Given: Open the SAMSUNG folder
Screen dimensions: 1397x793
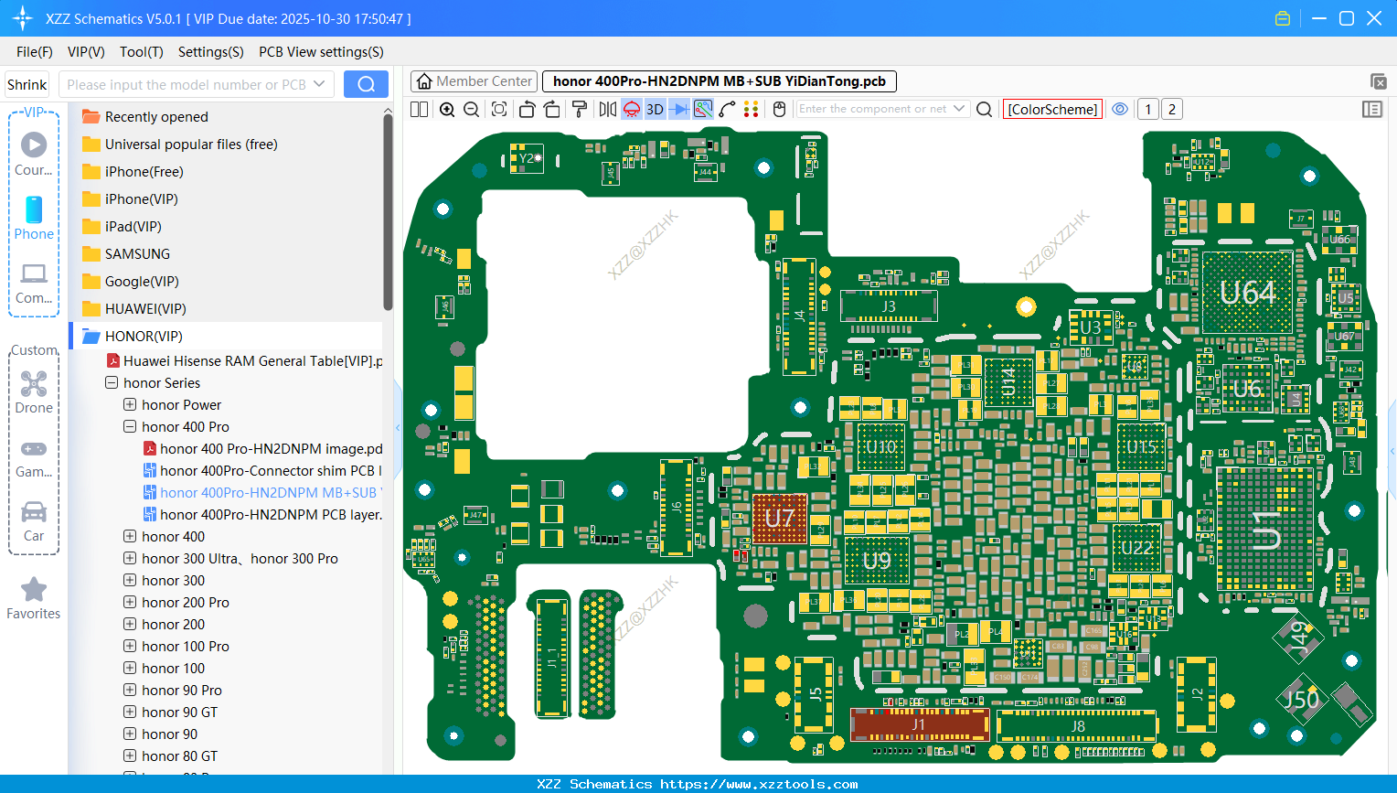Looking at the screenshot, I should click(126, 254).
